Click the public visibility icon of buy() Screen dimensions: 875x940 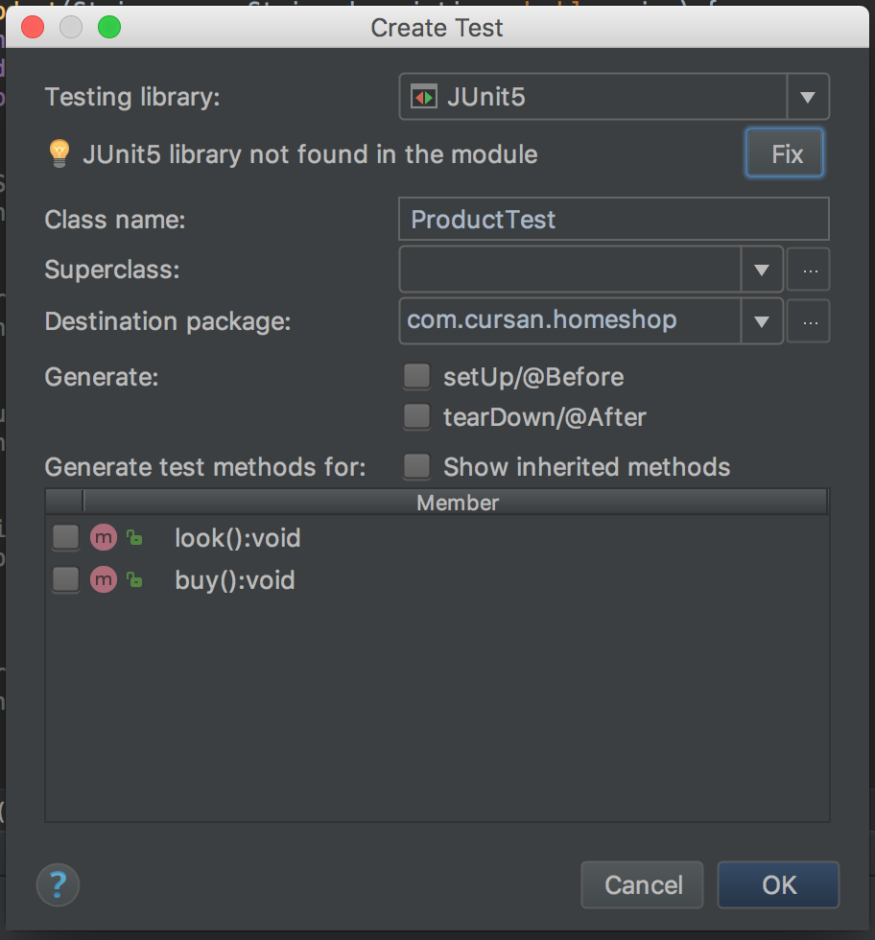coord(135,579)
